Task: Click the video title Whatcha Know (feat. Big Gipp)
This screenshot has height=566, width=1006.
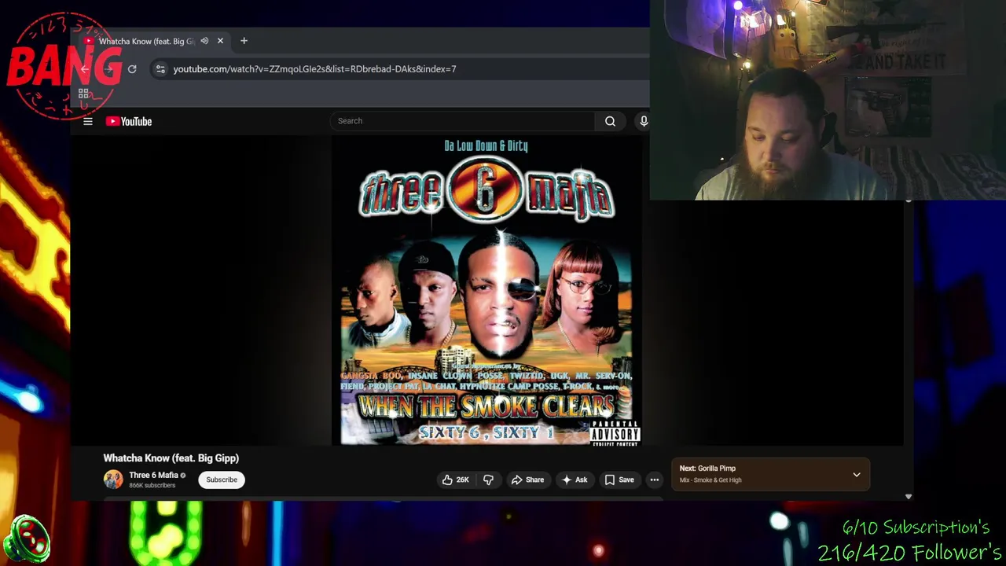Action: click(171, 458)
